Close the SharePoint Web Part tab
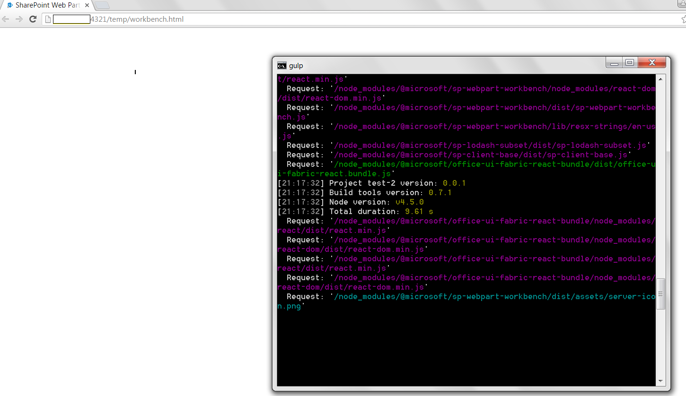 pos(87,5)
